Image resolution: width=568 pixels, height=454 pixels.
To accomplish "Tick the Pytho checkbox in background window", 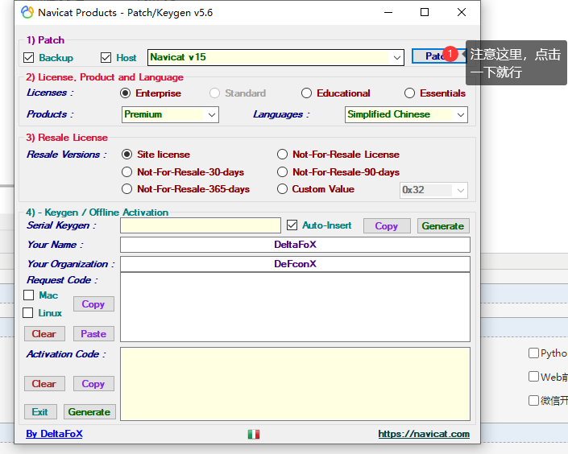I will (533, 353).
